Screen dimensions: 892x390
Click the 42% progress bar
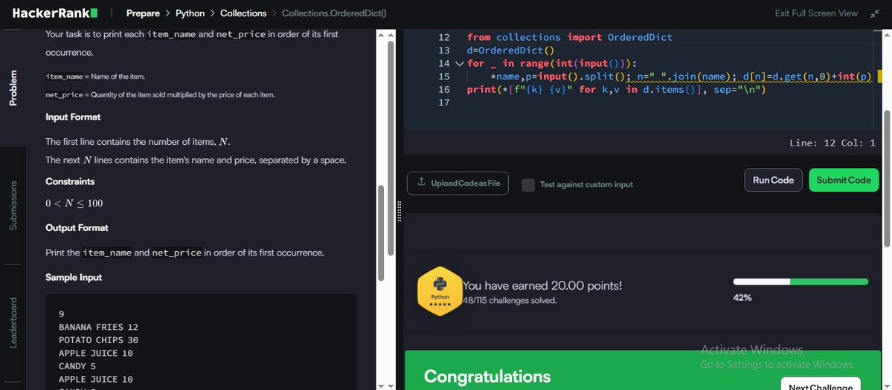800,282
